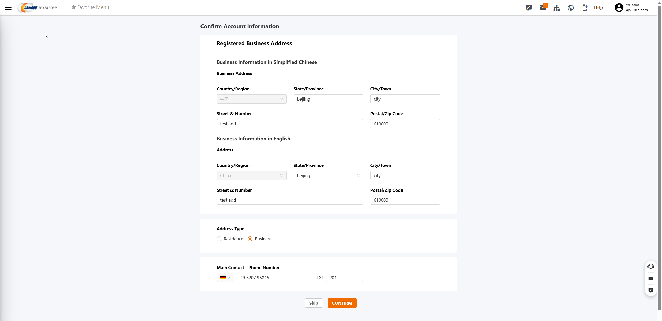Click the CONFIRM button

click(342, 303)
